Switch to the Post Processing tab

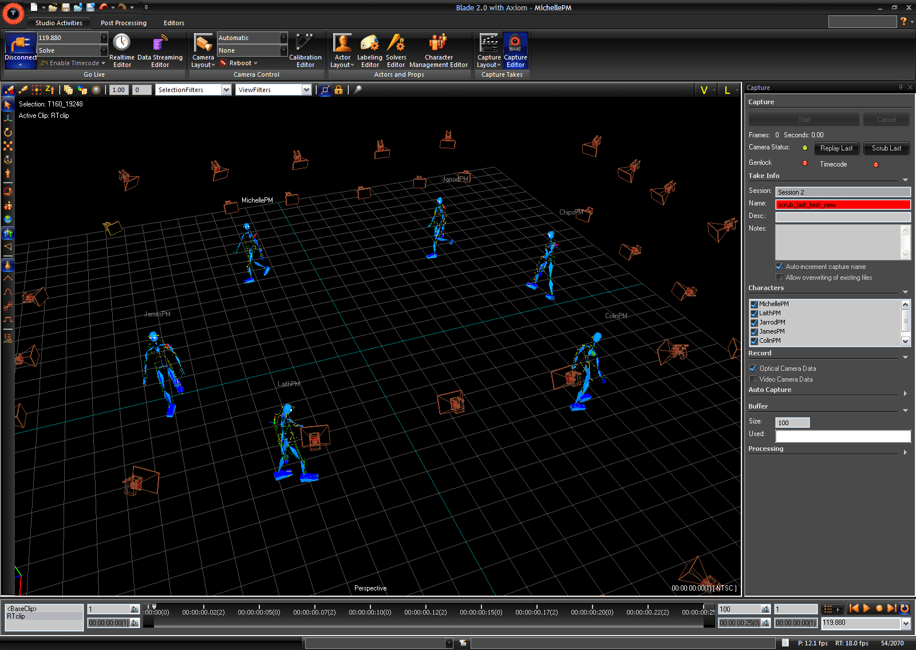point(124,23)
